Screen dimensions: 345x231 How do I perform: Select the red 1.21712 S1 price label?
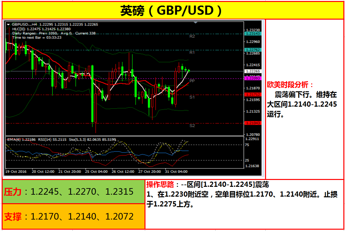click(x=253, y=95)
